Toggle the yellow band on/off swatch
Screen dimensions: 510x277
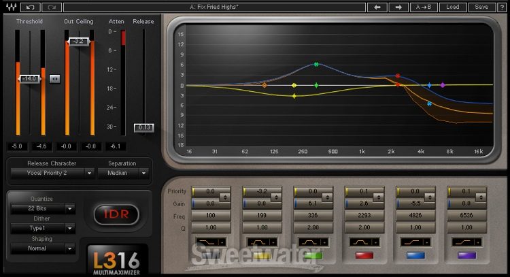[x=262, y=255]
